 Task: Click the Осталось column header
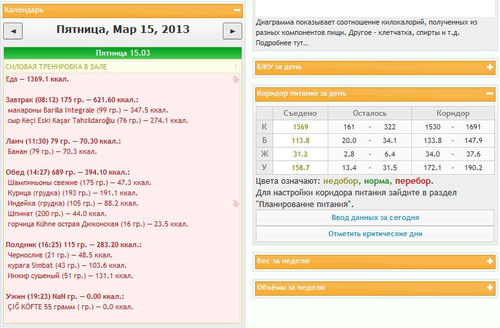tap(370, 113)
